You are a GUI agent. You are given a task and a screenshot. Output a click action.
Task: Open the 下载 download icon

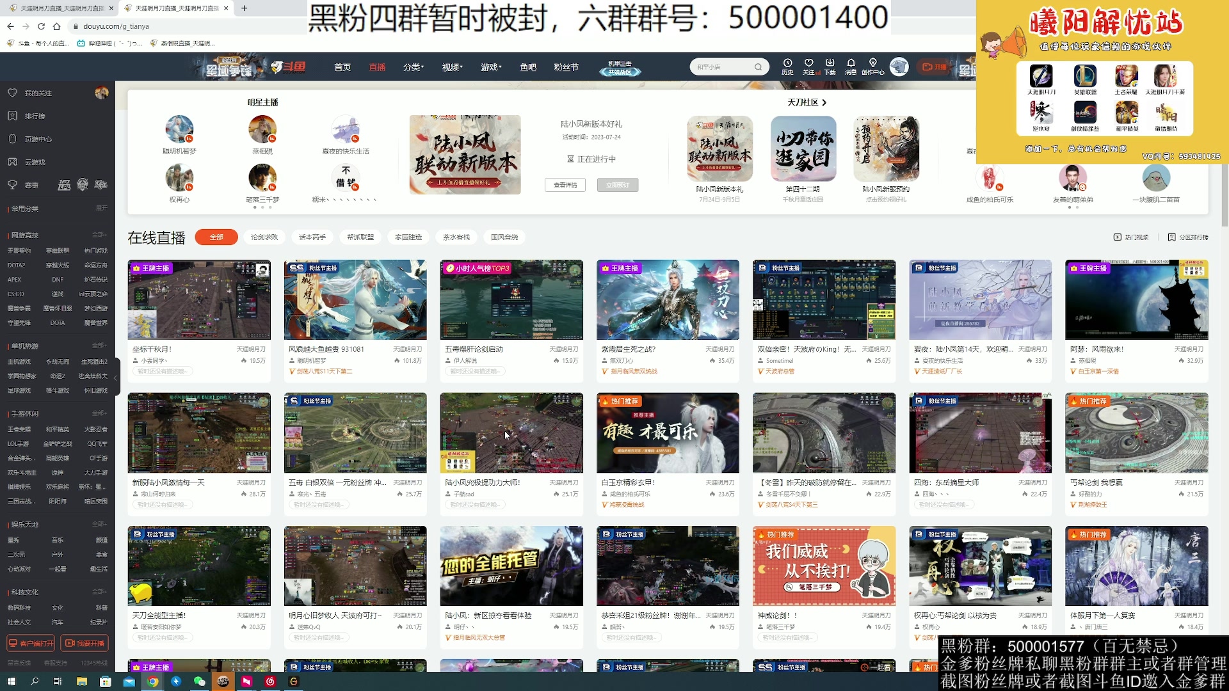pos(830,67)
